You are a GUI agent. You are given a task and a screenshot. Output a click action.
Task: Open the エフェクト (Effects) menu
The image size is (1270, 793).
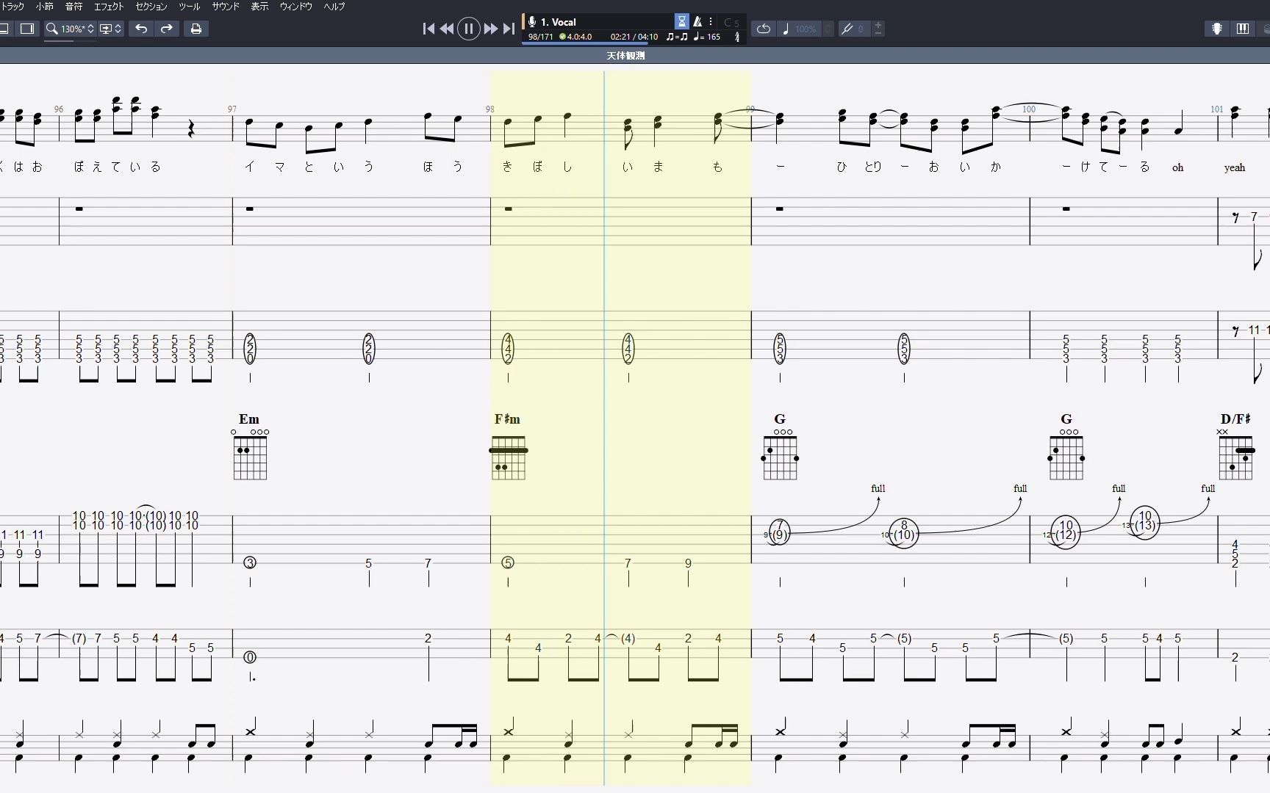109,7
